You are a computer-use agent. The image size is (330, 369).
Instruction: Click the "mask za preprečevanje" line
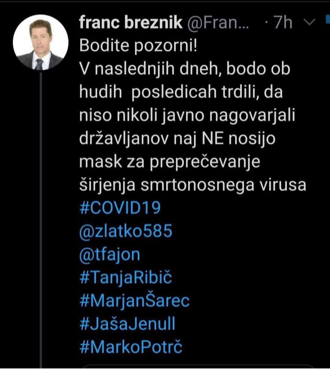click(170, 162)
